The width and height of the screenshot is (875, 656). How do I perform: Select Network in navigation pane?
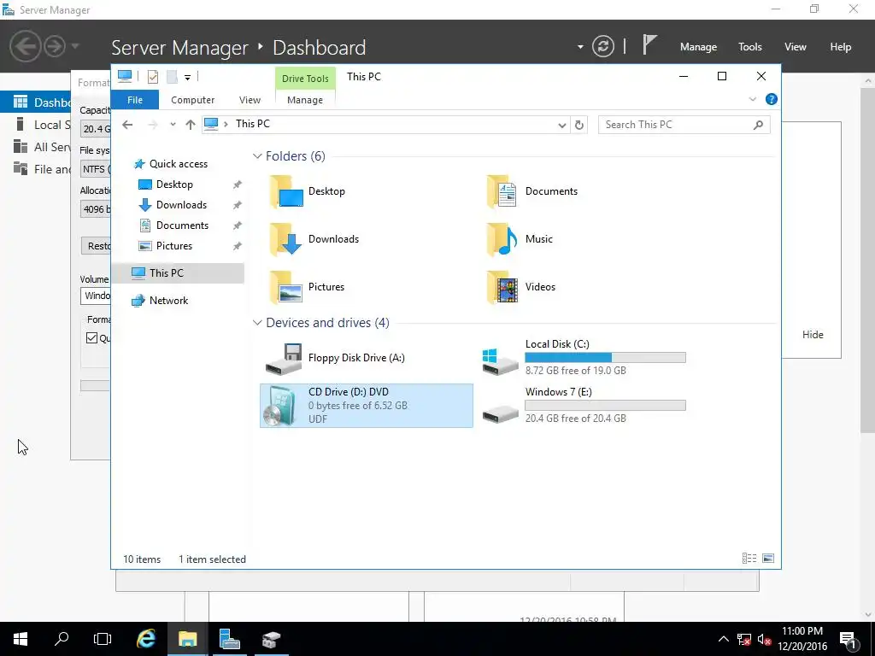pos(168,301)
